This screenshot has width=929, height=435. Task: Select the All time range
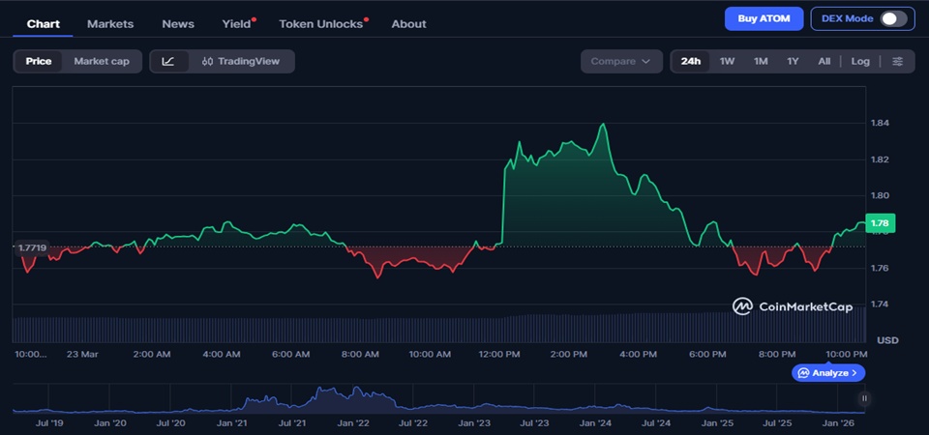[824, 62]
